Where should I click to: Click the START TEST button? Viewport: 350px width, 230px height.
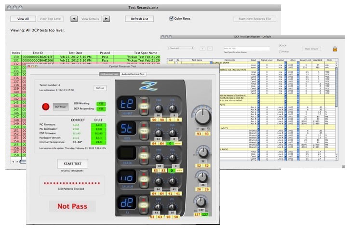click(72, 163)
